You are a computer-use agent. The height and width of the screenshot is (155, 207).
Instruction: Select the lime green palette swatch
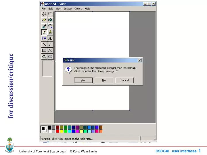tap(66, 131)
